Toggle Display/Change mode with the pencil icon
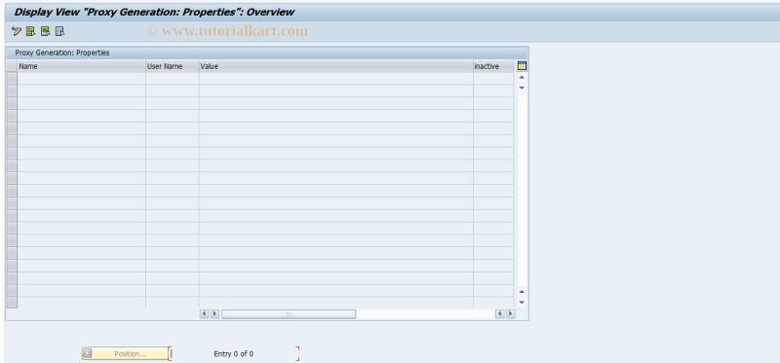This screenshot has width=780, height=363. tap(16, 32)
